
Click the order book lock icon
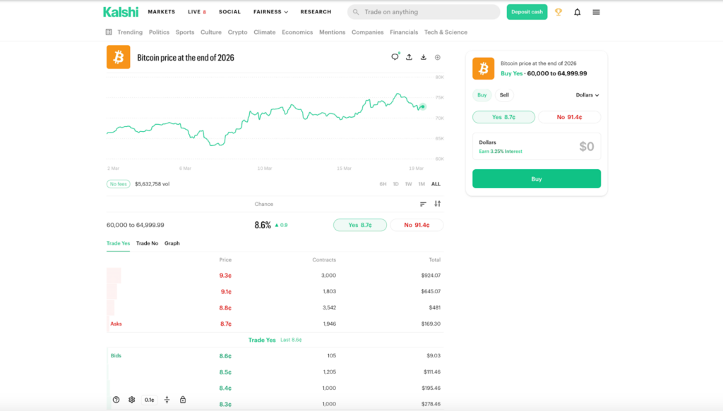coord(183,400)
